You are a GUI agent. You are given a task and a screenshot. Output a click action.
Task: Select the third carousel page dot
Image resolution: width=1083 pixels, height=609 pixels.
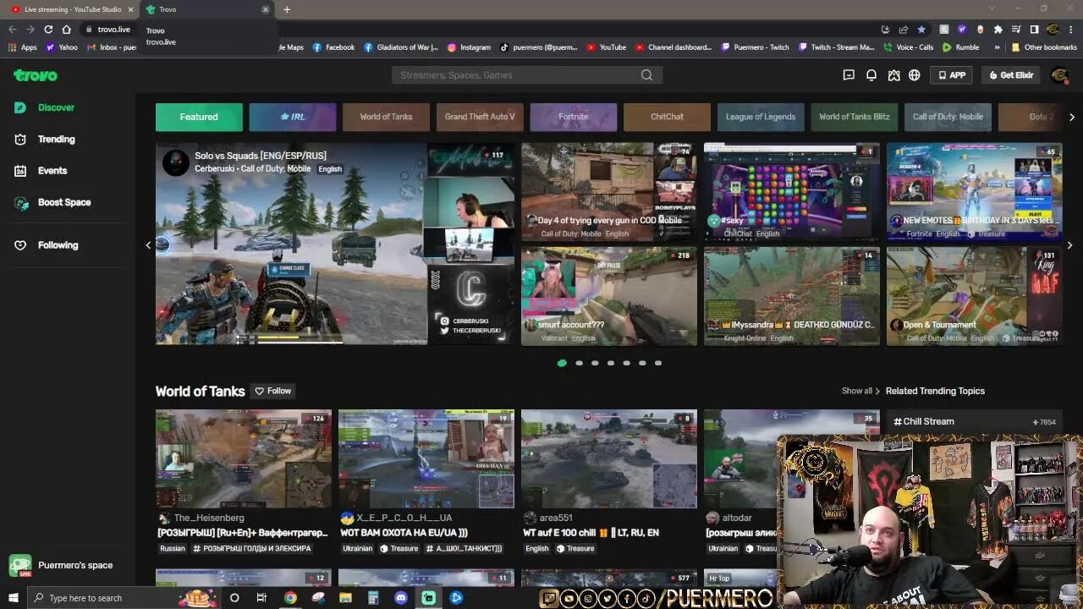(x=595, y=363)
